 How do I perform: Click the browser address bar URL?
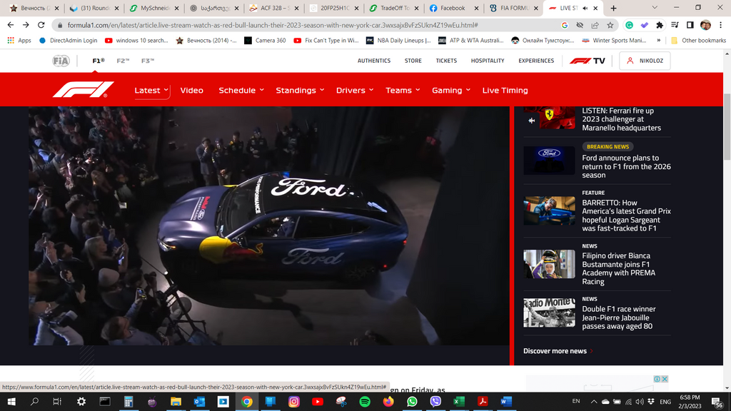[273, 25]
